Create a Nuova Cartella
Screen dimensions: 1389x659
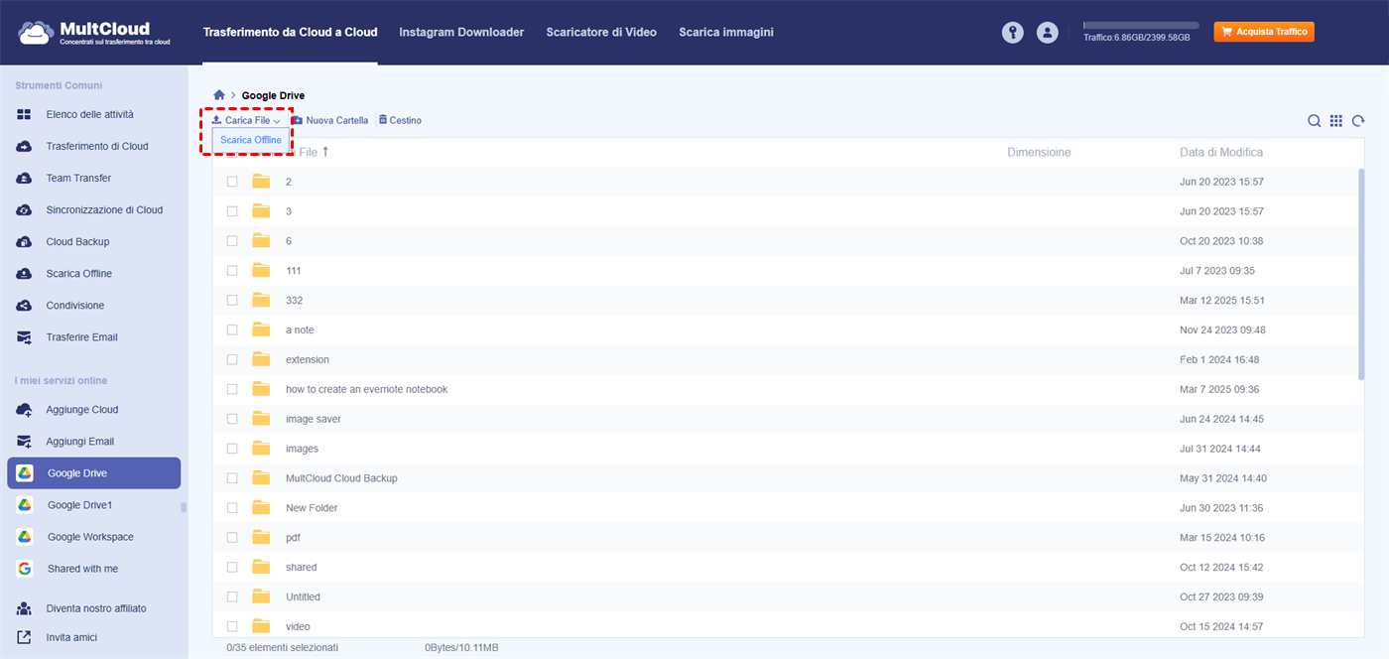click(329, 120)
